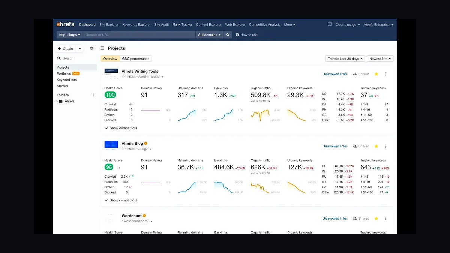Go to Dashboard in top navigation

coord(87,25)
